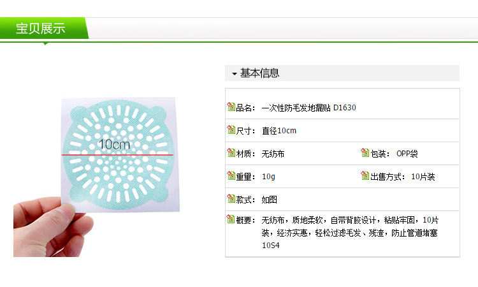Click the icon beside 重量 label
Image resolution: width=478 pixels, height=287 pixels.
point(231,176)
